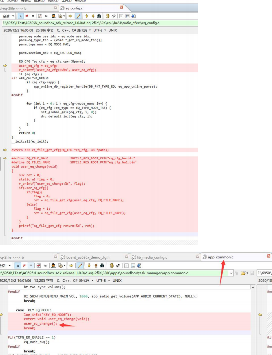Expand the app_common.c path history dropdown
Screen dimensions: 272x355
click(x=231, y=273)
